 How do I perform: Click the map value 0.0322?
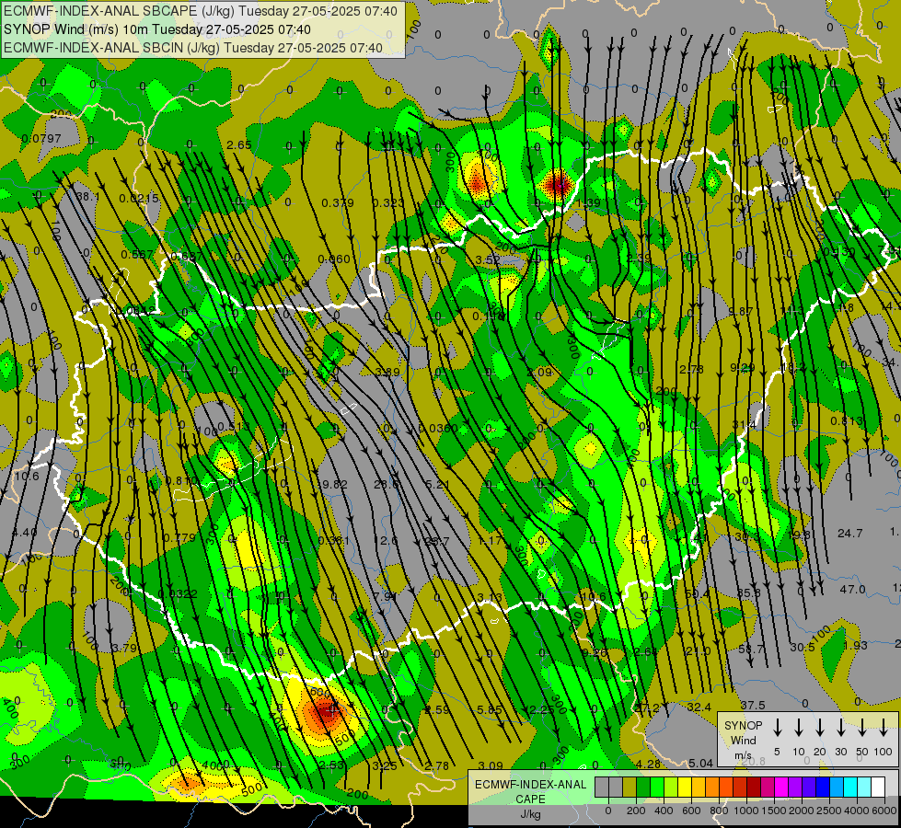(x=178, y=593)
